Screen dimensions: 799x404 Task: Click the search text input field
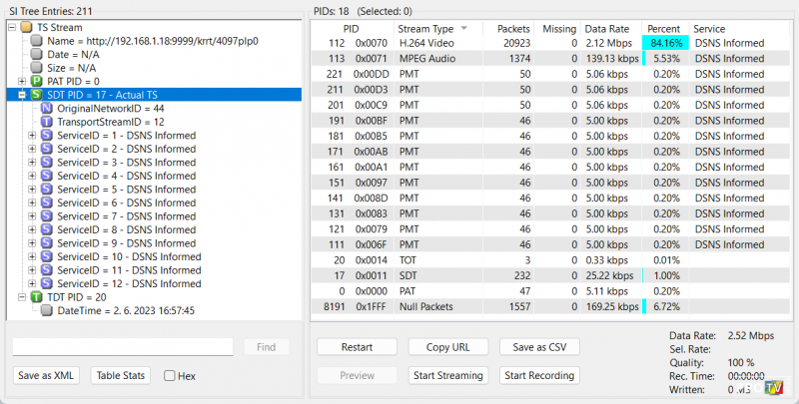pyautogui.click(x=123, y=347)
